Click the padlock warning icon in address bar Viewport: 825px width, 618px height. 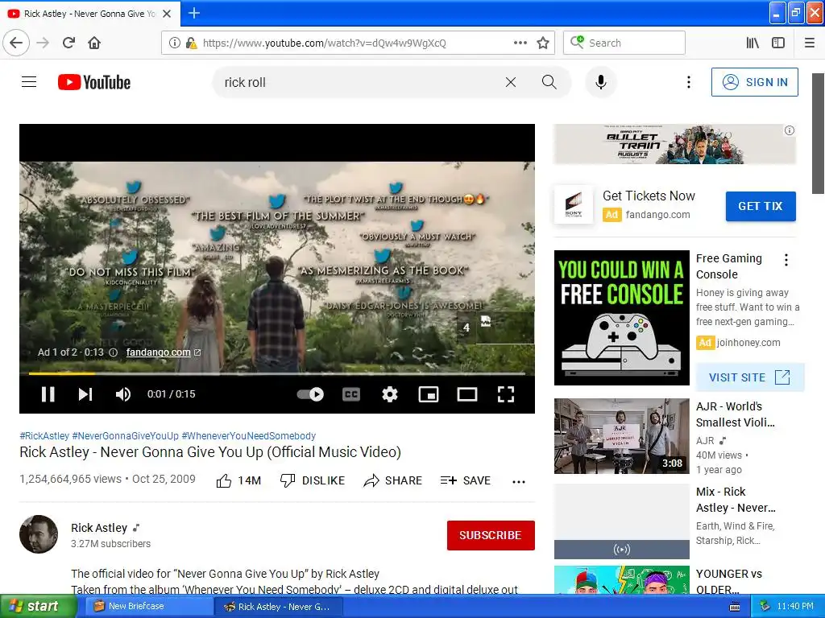click(x=192, y=43)
